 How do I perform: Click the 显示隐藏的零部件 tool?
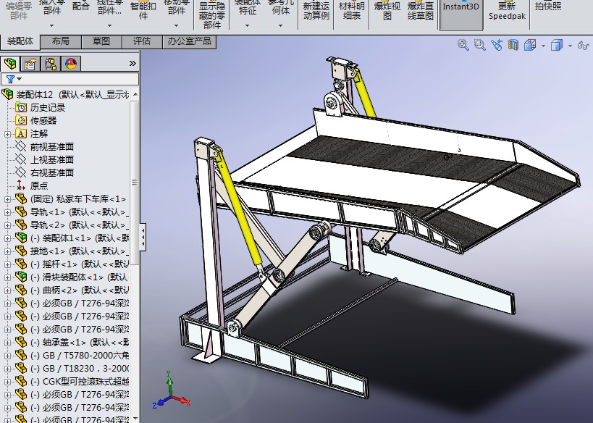[211, 14]
